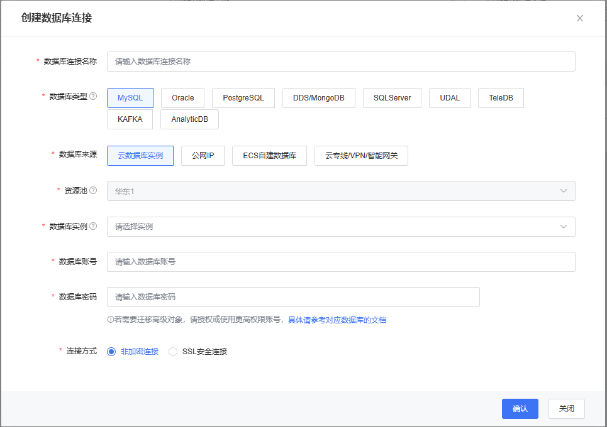This screenshot has width=607, height=427.
Task: Select MySQL database type
Action: [130, 98]
